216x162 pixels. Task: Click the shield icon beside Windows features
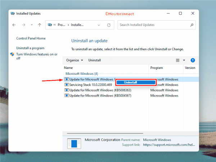click(x=12, y=54)
